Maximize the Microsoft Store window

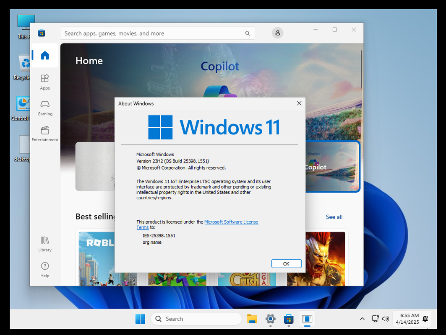pos(335,30)
